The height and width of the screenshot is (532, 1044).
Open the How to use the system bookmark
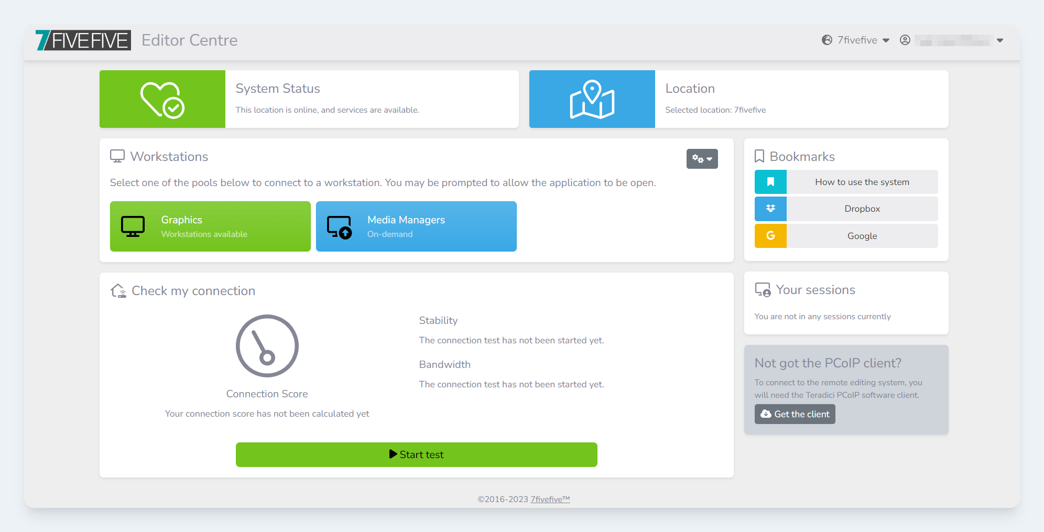[862, 182]
